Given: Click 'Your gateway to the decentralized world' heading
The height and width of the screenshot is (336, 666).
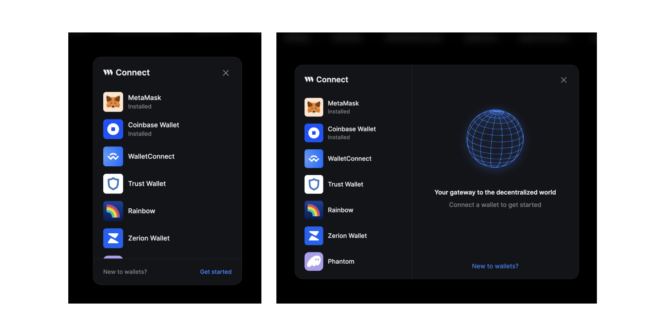Looking at the screenshot, I should (495, 192).
